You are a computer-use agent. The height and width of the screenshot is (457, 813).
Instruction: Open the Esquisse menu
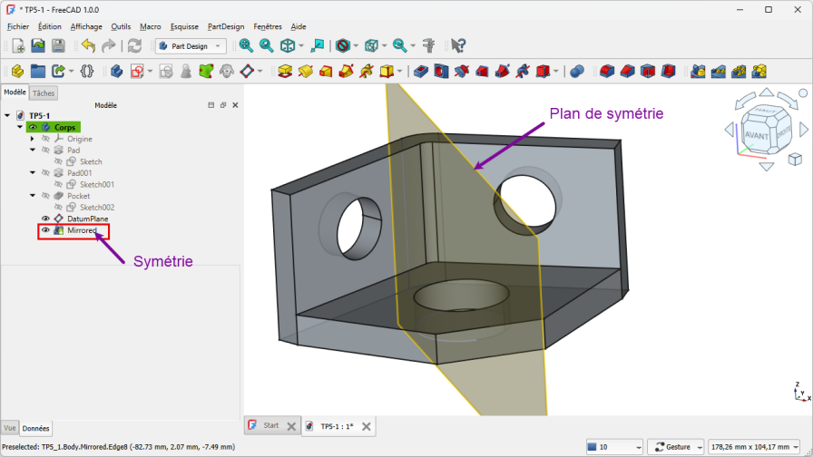[x=183, y=26]
